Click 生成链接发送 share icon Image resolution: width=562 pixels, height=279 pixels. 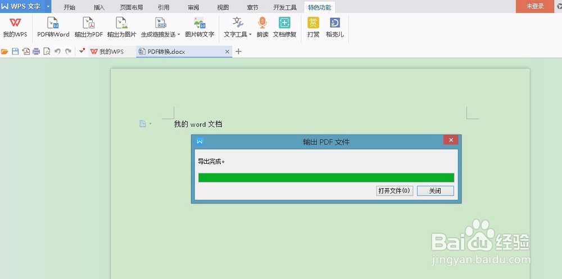point(161,23)
